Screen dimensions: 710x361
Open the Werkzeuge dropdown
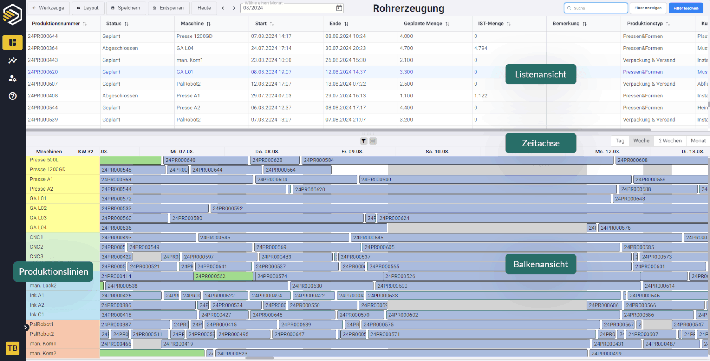tap(48, 7)
